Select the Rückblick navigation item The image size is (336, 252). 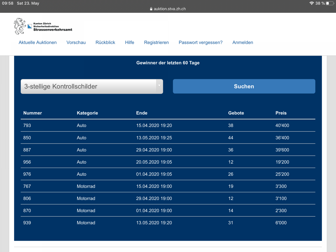tap(105, 43)
